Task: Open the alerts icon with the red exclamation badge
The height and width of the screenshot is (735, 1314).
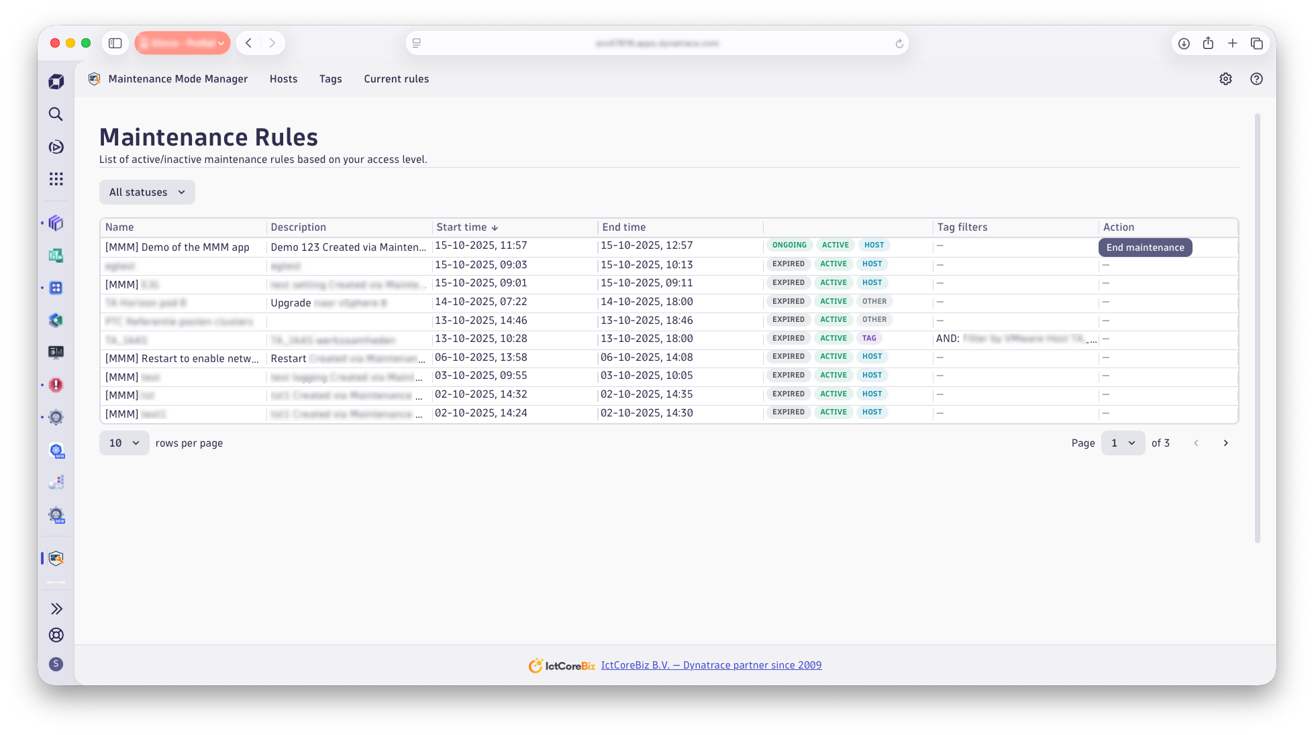Action: 56,385
